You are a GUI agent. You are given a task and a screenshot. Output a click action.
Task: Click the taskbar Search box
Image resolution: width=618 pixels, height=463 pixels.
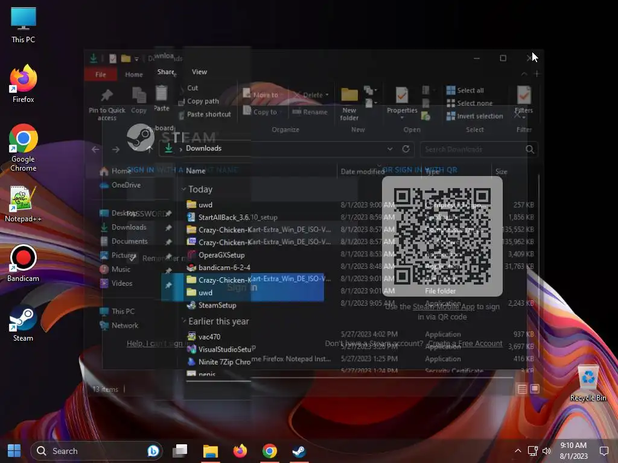(97, 451)
